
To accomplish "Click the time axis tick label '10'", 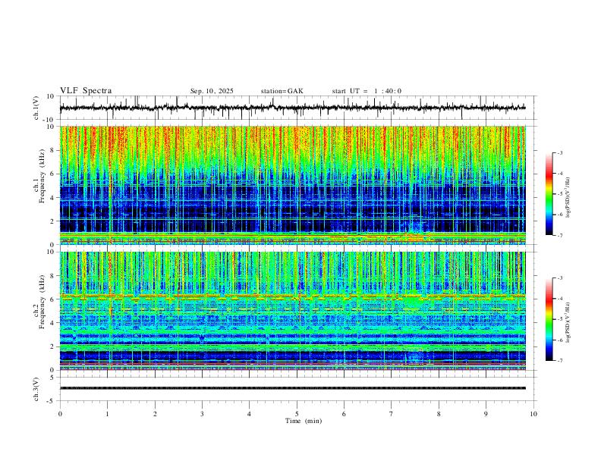I will coord(533,414).
